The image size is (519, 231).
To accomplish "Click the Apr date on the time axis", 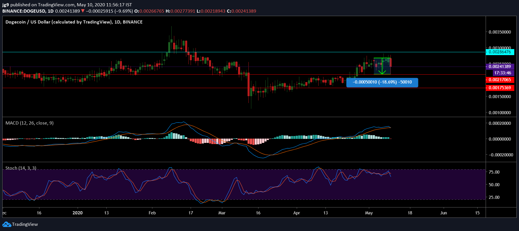I will [x=296, y=213].
